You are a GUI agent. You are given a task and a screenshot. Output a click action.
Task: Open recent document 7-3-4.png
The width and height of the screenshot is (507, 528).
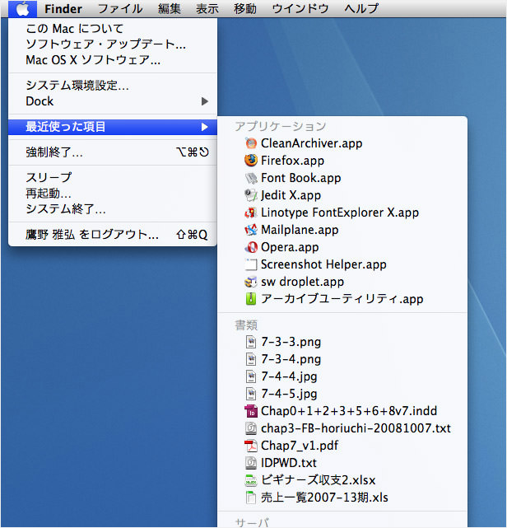tap(342, 359)
